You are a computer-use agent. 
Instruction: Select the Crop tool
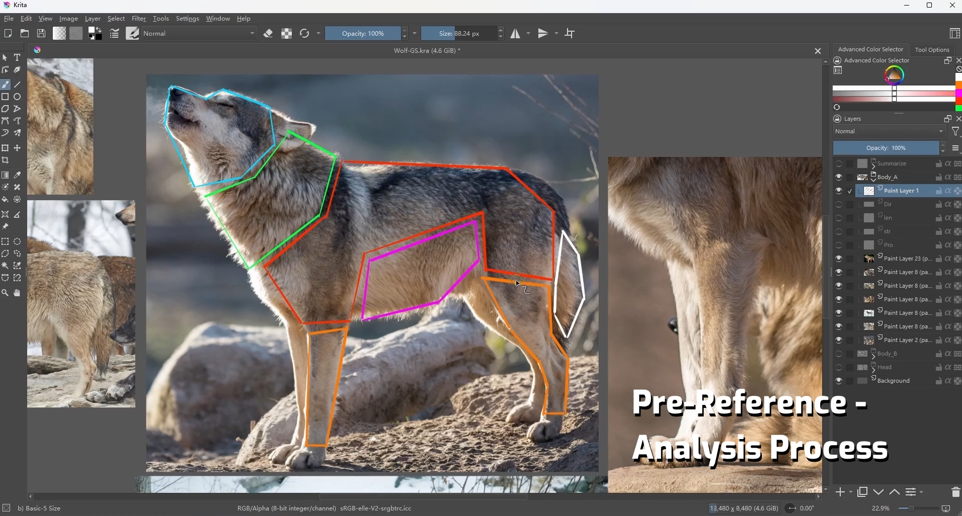coord(6,160)
